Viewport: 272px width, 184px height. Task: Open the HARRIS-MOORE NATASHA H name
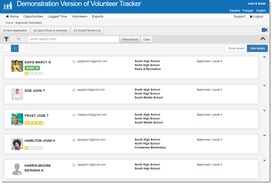tap(38, 168)
